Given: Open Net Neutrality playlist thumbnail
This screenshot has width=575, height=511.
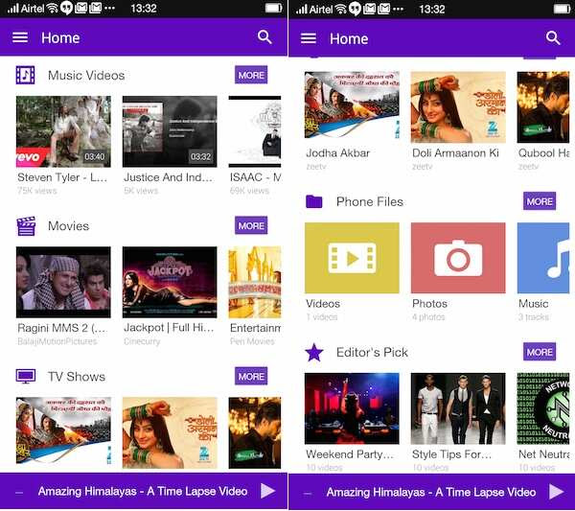Looking at the screenshot, I should (543, 408).
